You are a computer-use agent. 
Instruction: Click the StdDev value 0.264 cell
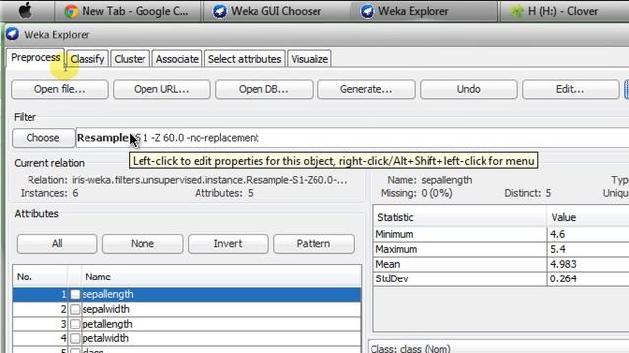pos(589,278)
